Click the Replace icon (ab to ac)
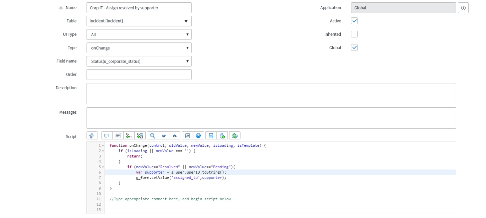This screenshot has width=486, height=218. click(x=129, y=135)
